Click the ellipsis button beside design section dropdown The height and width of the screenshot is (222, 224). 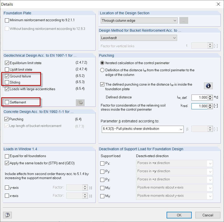[184, 20]
